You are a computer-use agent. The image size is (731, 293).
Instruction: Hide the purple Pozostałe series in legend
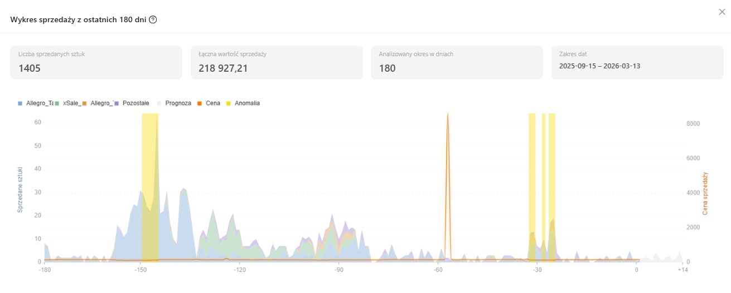(132, 103)
